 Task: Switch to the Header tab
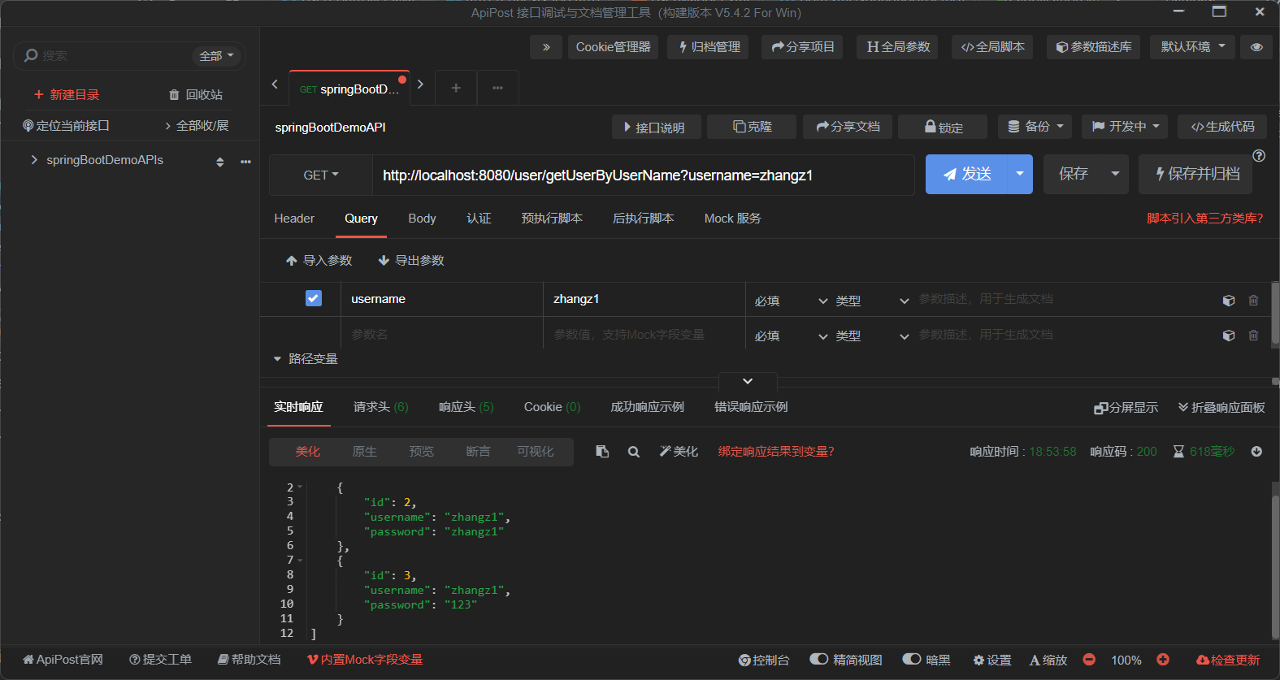tap(294, 219)
